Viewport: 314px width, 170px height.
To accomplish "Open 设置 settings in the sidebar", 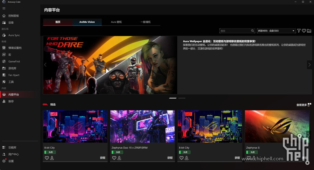I will (x=11, y=161).
